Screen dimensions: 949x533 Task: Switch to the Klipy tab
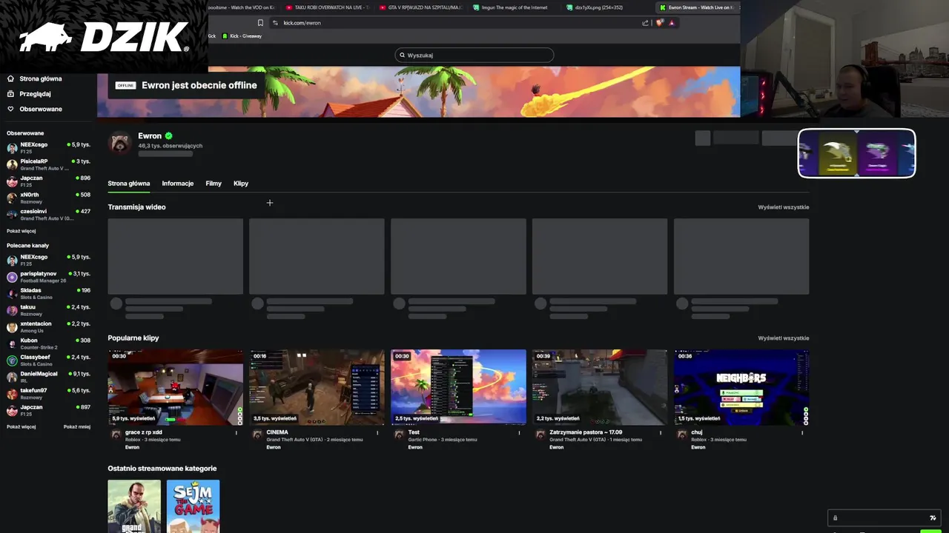[241, 184]
